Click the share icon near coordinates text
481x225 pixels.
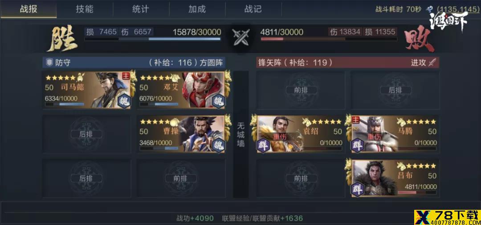431,9
